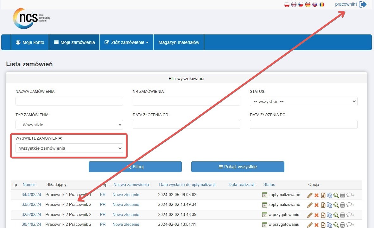Click the copy icon for order 33/5/02/24
This screenshot has height=228, width=374.
coord(329,205)
